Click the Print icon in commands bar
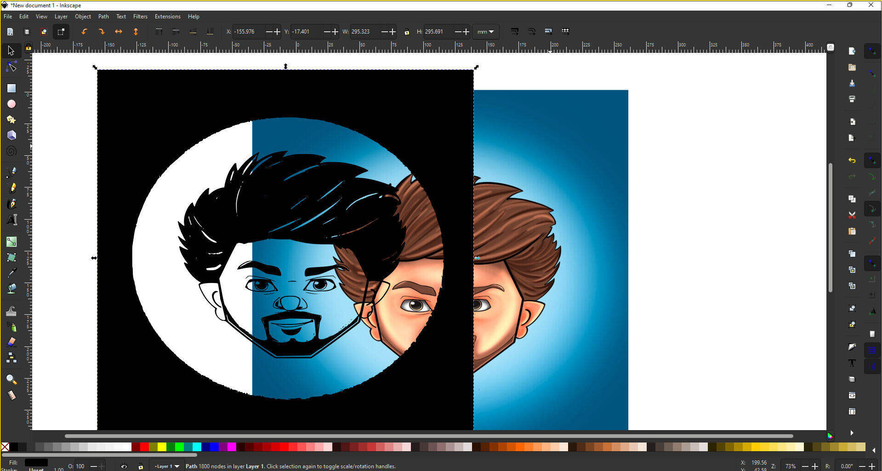The width and height of the screenshot is (882, 471). 852,99
